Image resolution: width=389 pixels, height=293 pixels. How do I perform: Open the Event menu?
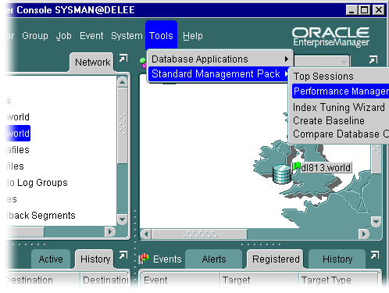point(91,36)
